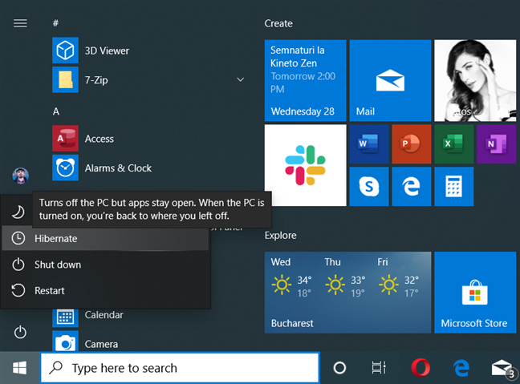The height and width of the screenshot is (384, 520).
Task: Launch the Excel tile
Action: [x=454, y=144]
